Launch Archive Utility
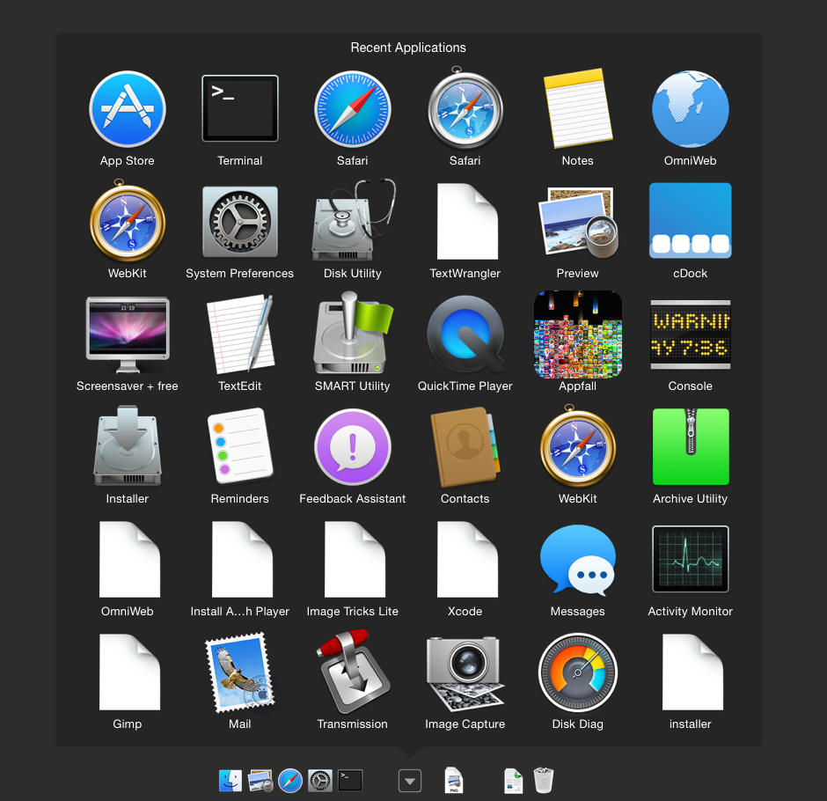Screen dimensions: 827x801 pos(691,446)
